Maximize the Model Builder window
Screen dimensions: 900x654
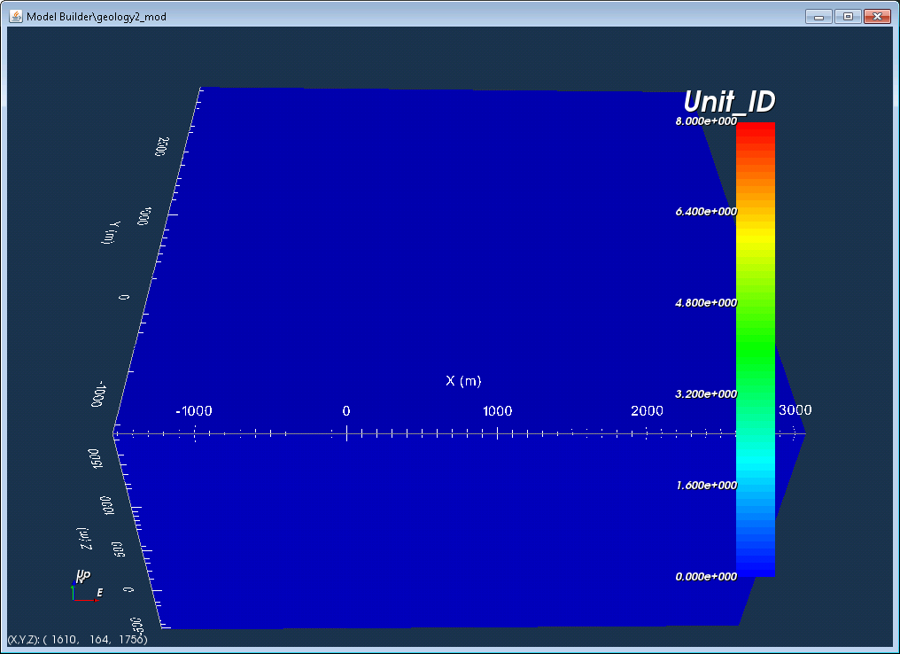pyautogui.click(x=848, y=17)
